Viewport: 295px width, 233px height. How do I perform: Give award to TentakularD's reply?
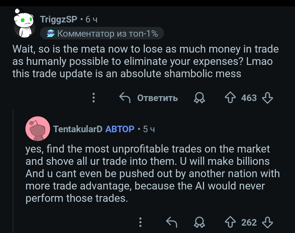tap(200, 222)
